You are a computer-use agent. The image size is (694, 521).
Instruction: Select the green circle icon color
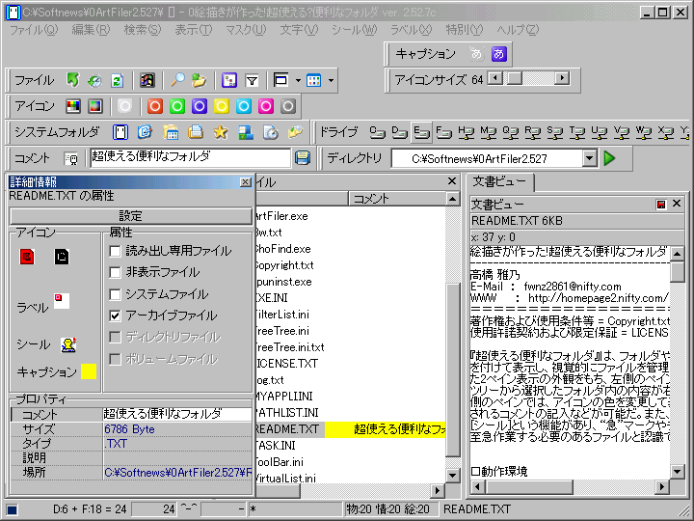(x=177, y=106)
